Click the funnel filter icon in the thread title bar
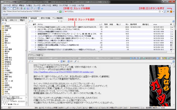Viewport: 177px width, 110px height. tap(134, 58)
